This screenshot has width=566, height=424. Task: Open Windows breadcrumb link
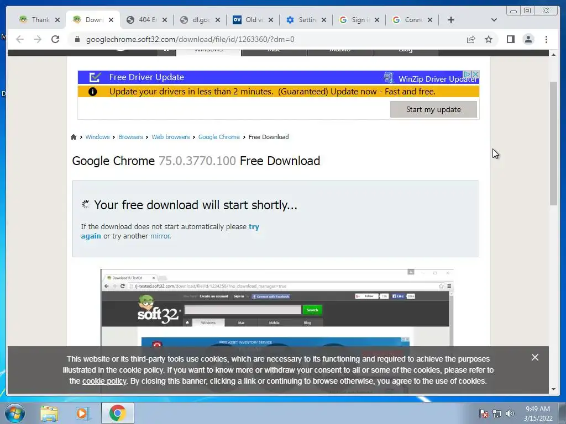[x=97, y=137]
